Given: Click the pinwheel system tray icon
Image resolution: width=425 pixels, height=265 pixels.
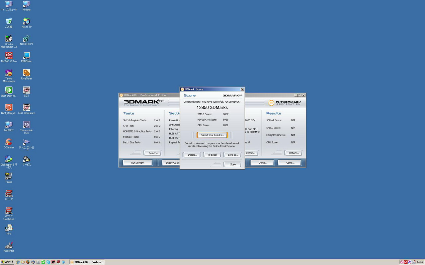Looking at the screenshot, I should coord(409,262).
